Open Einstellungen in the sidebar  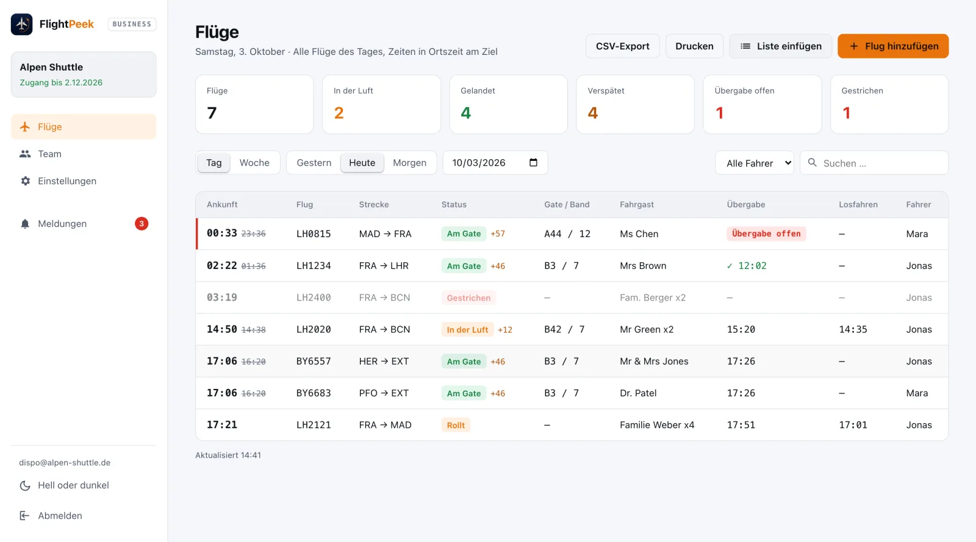pyautogui.click(x=84, y=181)
